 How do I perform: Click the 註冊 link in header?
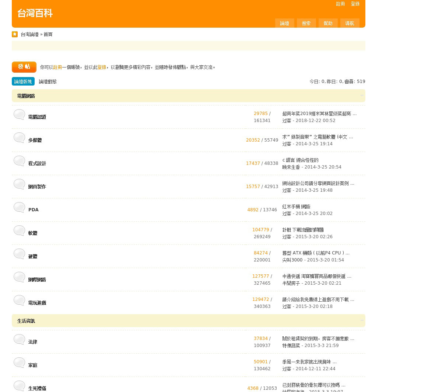click(x=340, y=4)
